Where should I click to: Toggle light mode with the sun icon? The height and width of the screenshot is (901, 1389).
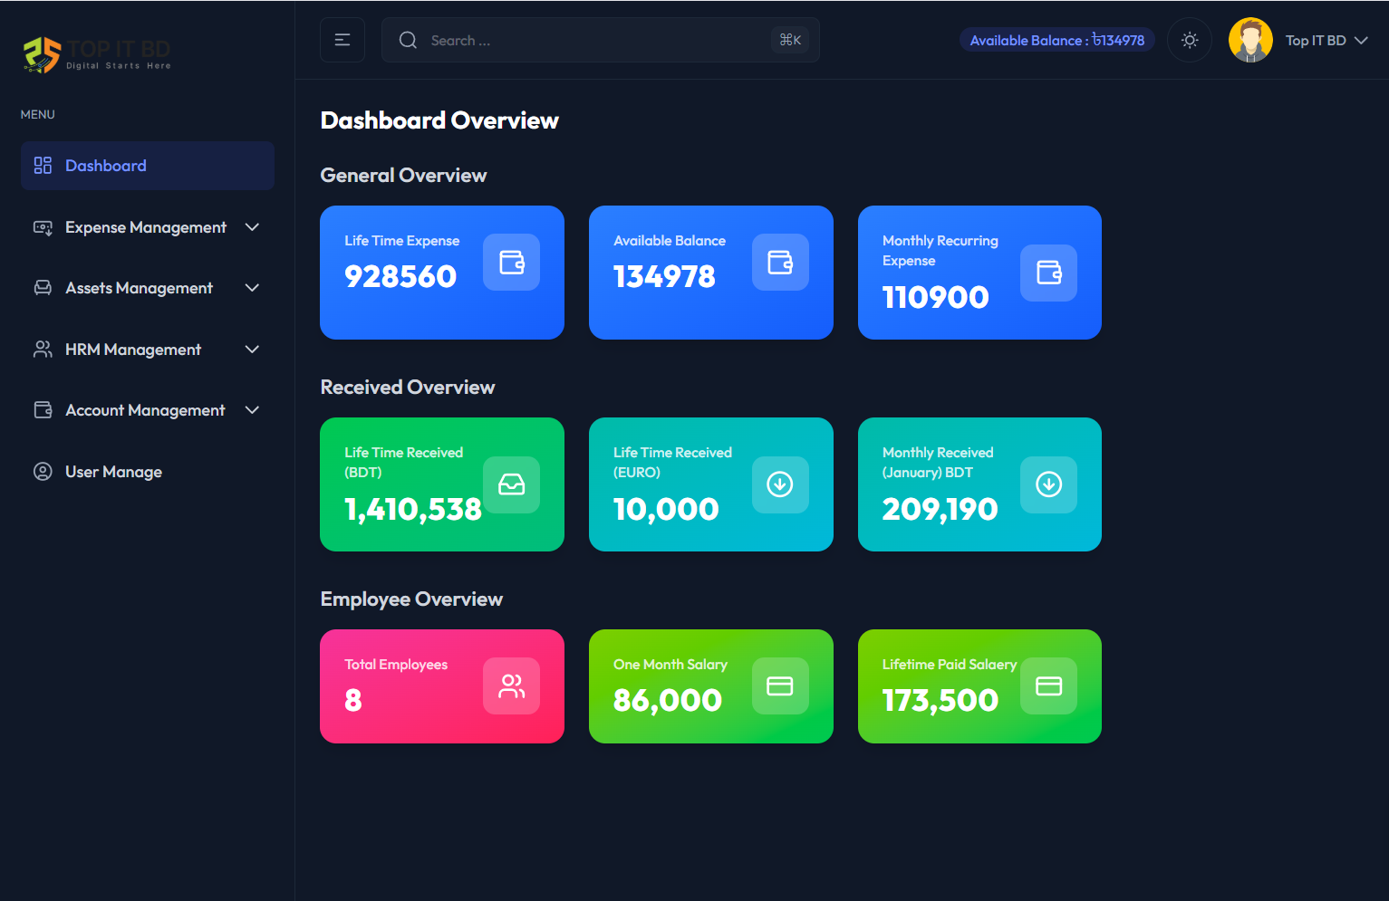click(1190, 40)
